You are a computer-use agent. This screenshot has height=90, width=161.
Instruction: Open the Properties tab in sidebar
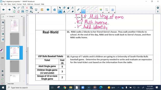tap(3, 34)
